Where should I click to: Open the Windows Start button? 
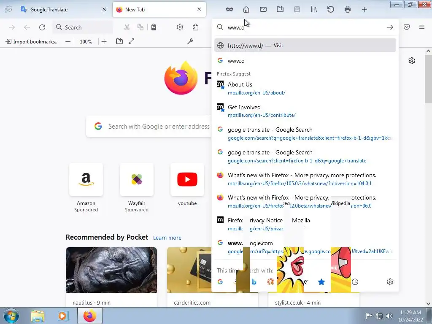11,316
